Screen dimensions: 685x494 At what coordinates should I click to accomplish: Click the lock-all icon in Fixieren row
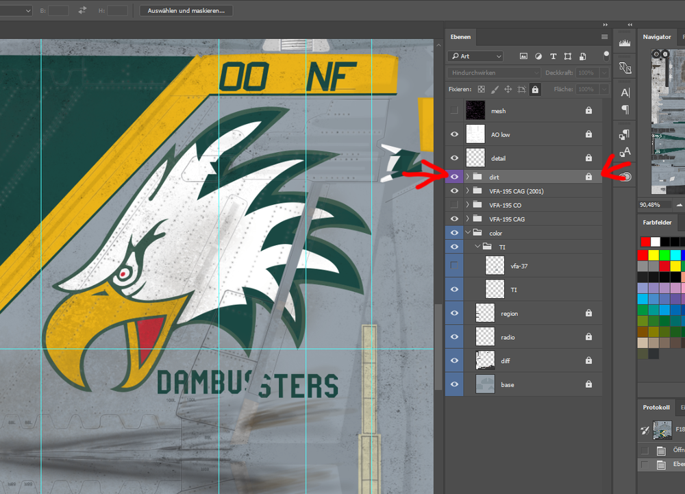(x=535, y=89)
